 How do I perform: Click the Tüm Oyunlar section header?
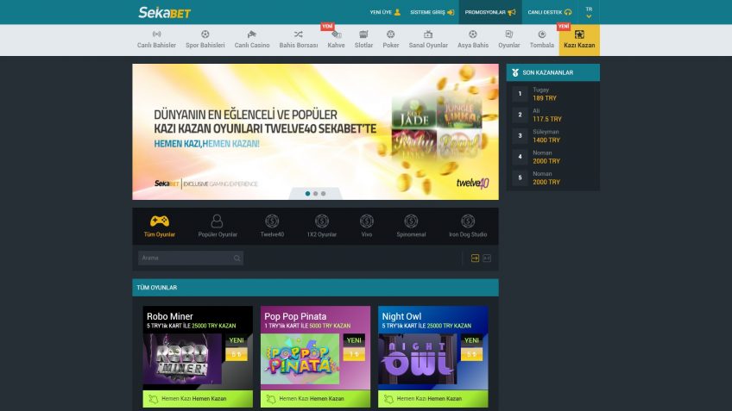315,288
